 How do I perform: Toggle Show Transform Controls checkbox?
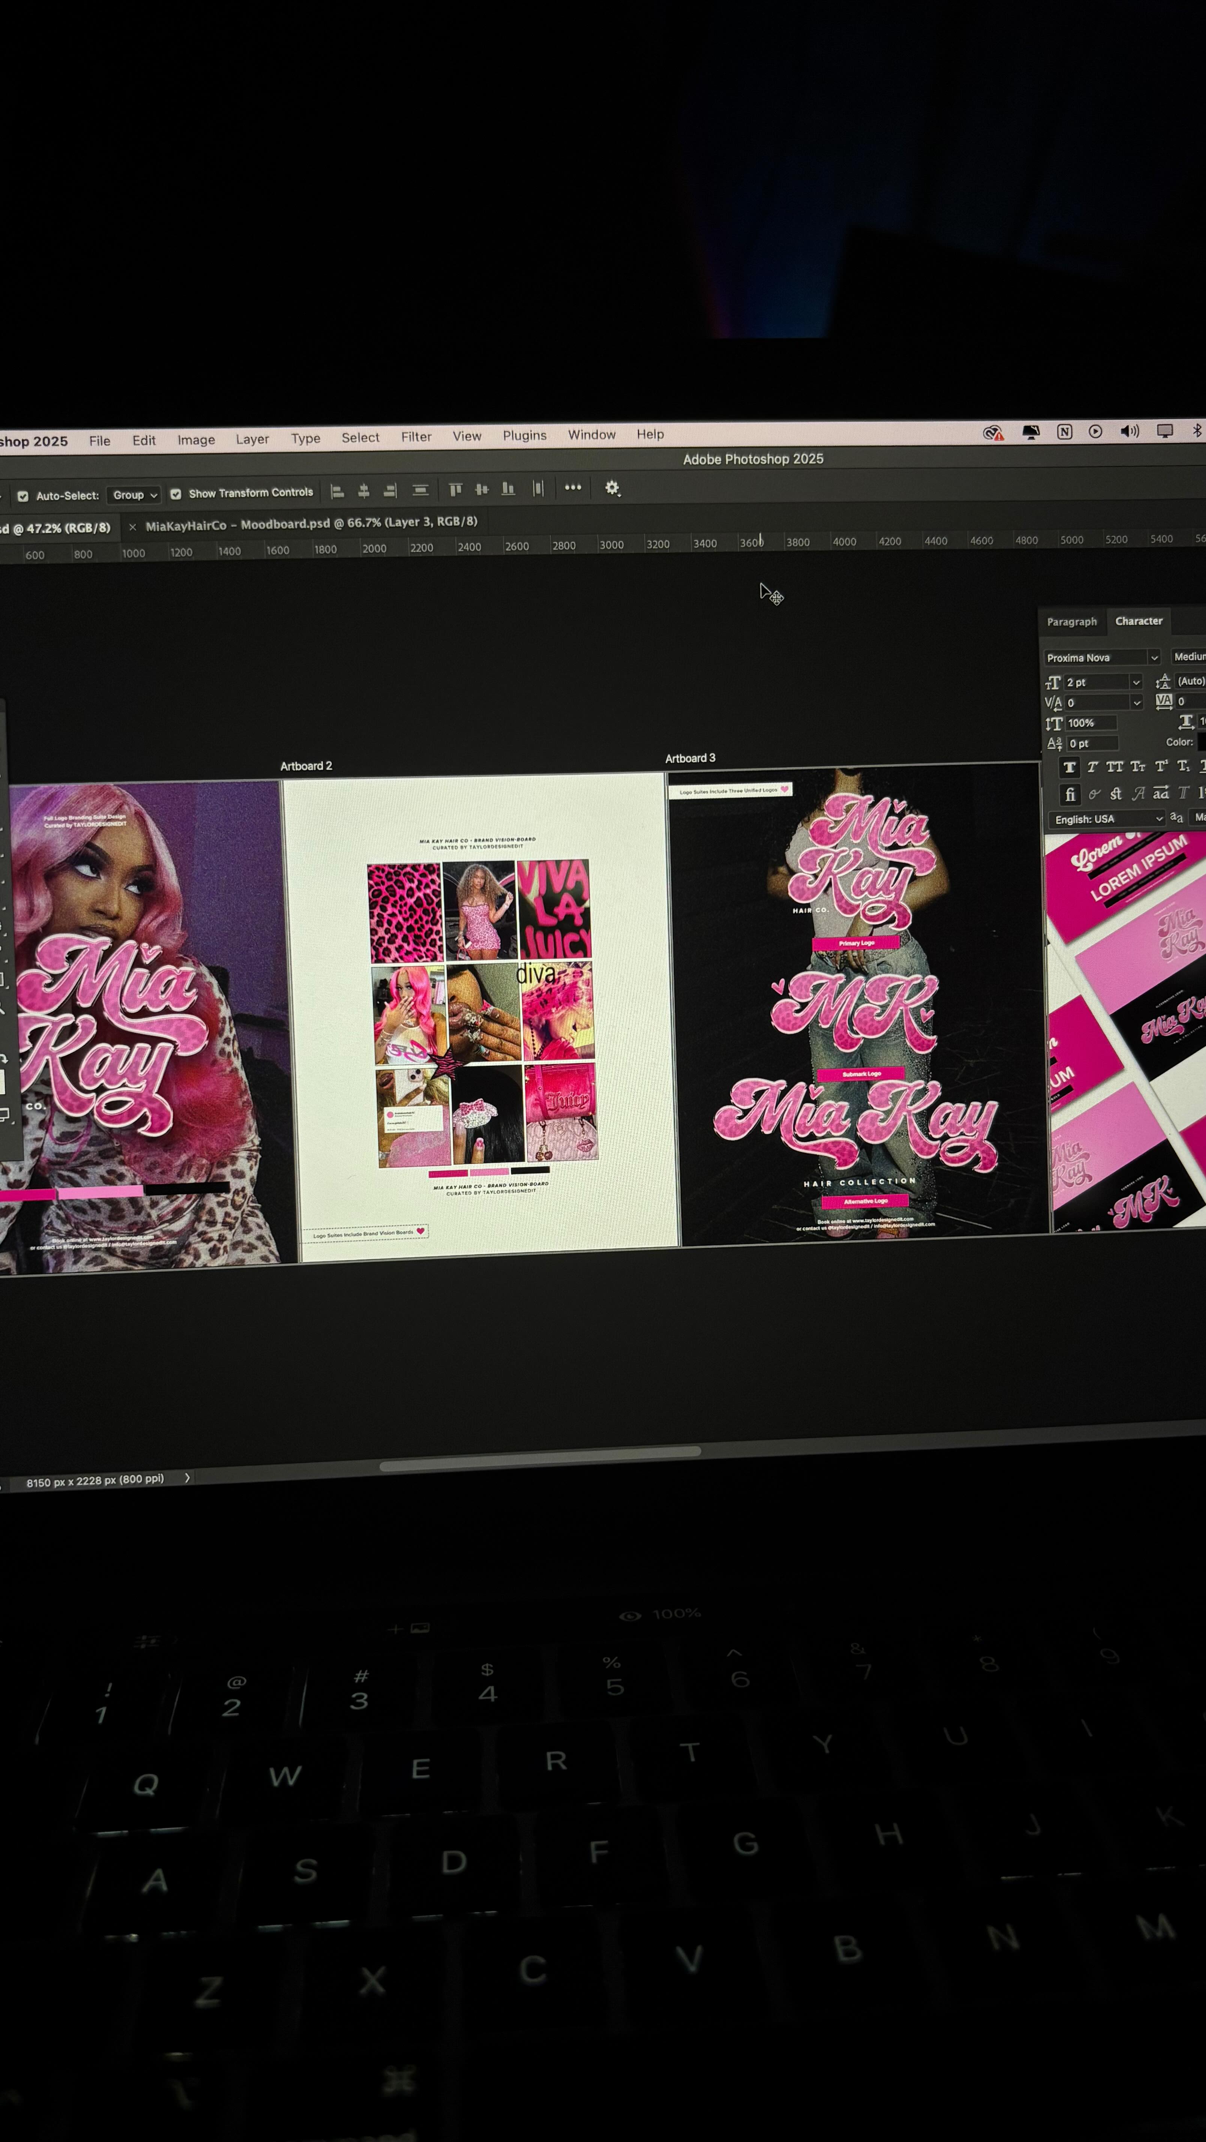pyautogui.click(x=175, y=494)
